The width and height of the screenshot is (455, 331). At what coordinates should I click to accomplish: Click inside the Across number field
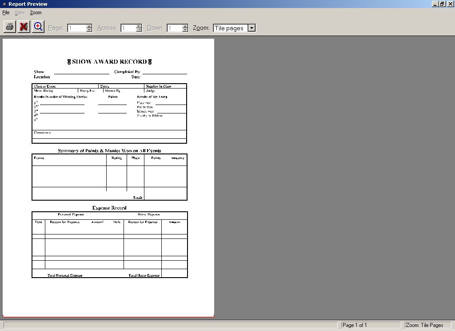pyautogui.click(x=128, y=28)
